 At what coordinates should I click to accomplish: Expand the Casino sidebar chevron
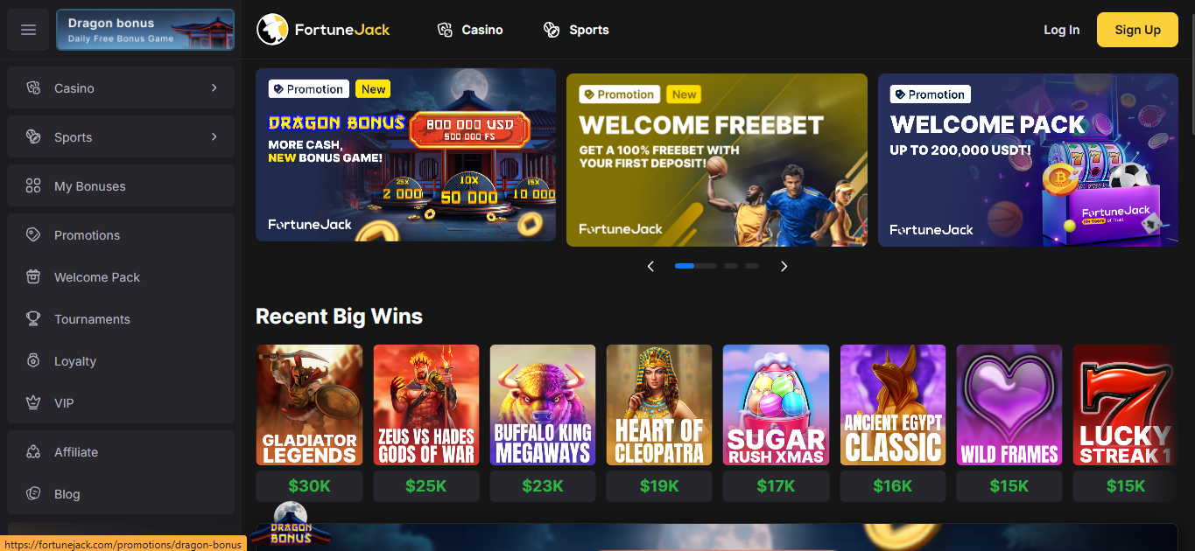[214, 88]
